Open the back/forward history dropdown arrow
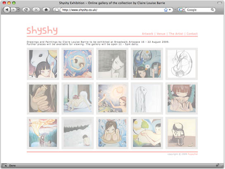 pos(18,10)
